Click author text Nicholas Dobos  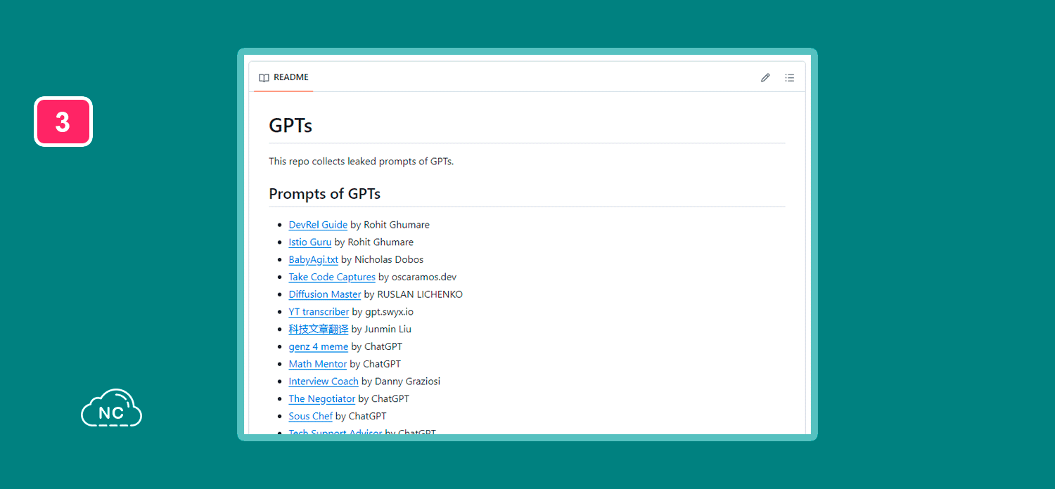[389, 260]
